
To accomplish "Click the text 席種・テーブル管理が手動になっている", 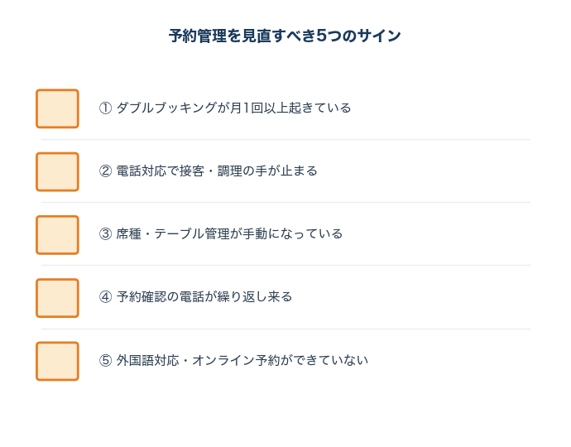I will [x=229, y=234].
